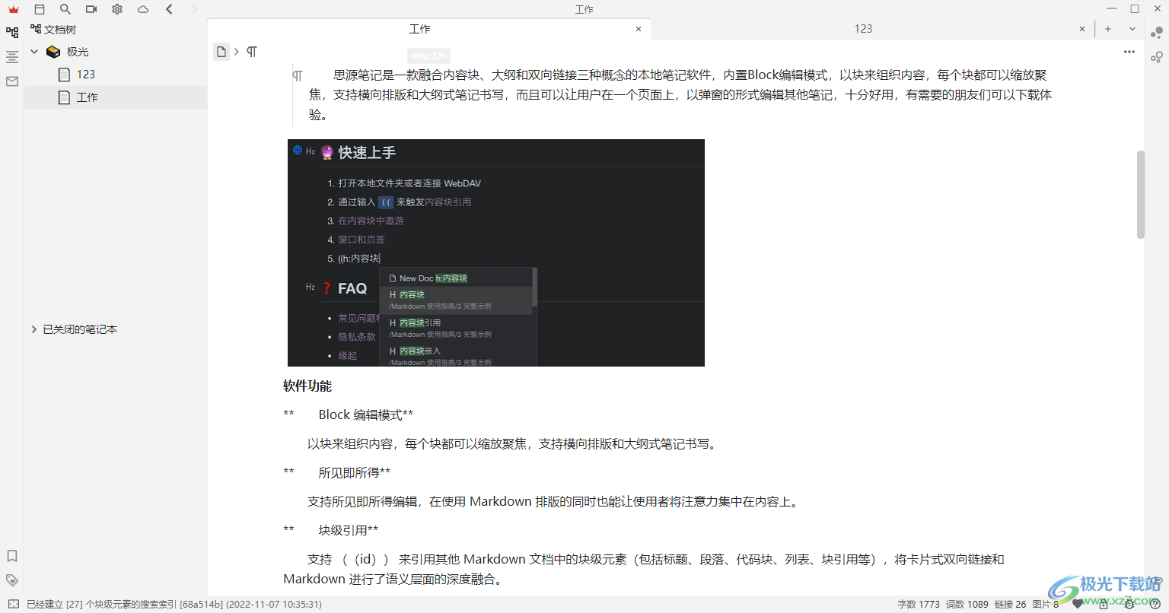
Task: Open the outline panel icon
Action: 11,56
